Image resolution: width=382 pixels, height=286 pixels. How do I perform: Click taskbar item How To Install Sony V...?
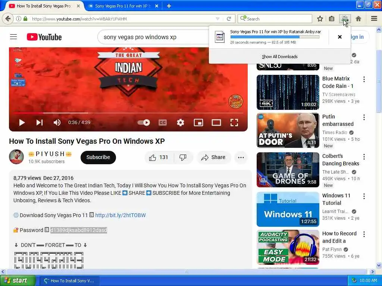point(69,281)
